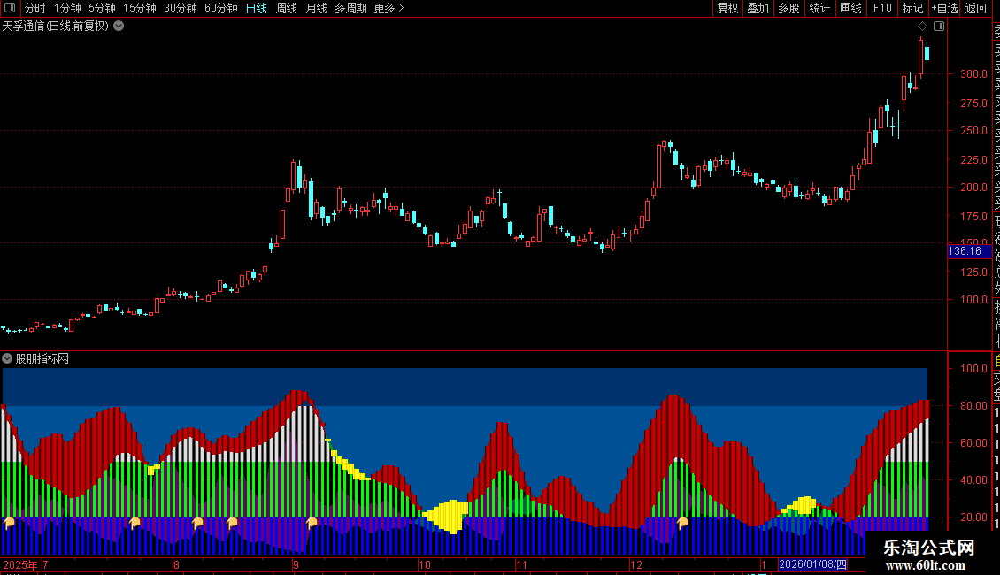
Task: Open the dropdown beside 天孚通信(日线.前复权)
Action: point(119,27)
